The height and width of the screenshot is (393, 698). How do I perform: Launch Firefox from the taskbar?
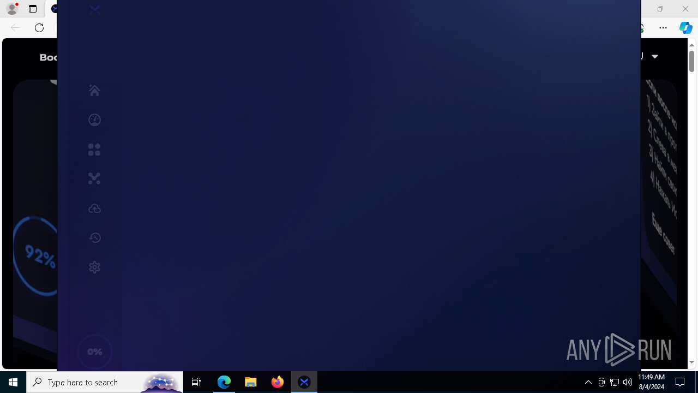(x=278, y=382)
